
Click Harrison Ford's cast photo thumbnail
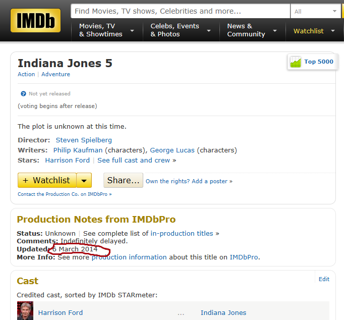click(x=25, y=311)
